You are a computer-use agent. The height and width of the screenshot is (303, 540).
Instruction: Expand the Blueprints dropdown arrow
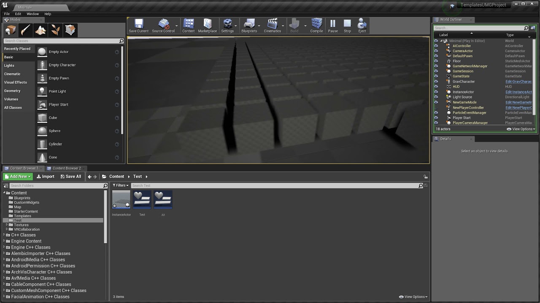tap(260, 26)
